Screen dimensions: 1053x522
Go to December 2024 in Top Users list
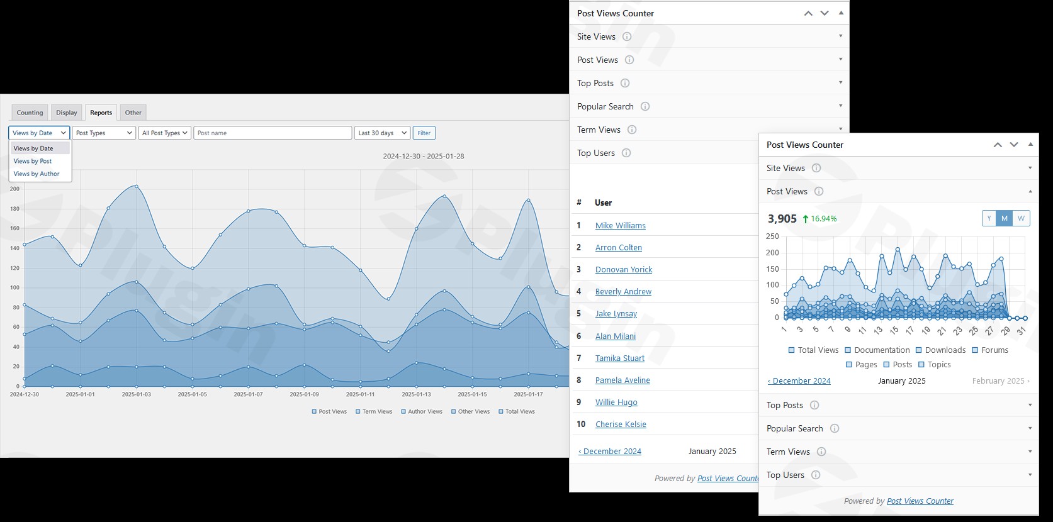(x=610, y=452)
